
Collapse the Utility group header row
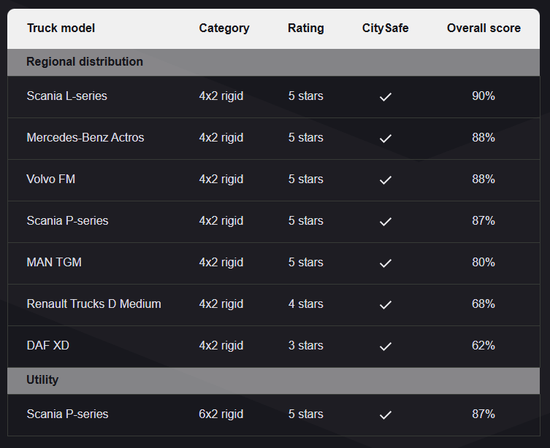[42, 380]
